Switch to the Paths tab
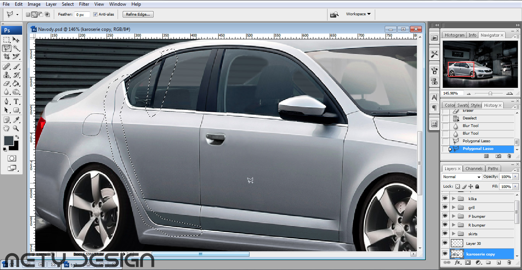Image resolution: width=522 pixels, height=270 pixels. tap(493, 169)
